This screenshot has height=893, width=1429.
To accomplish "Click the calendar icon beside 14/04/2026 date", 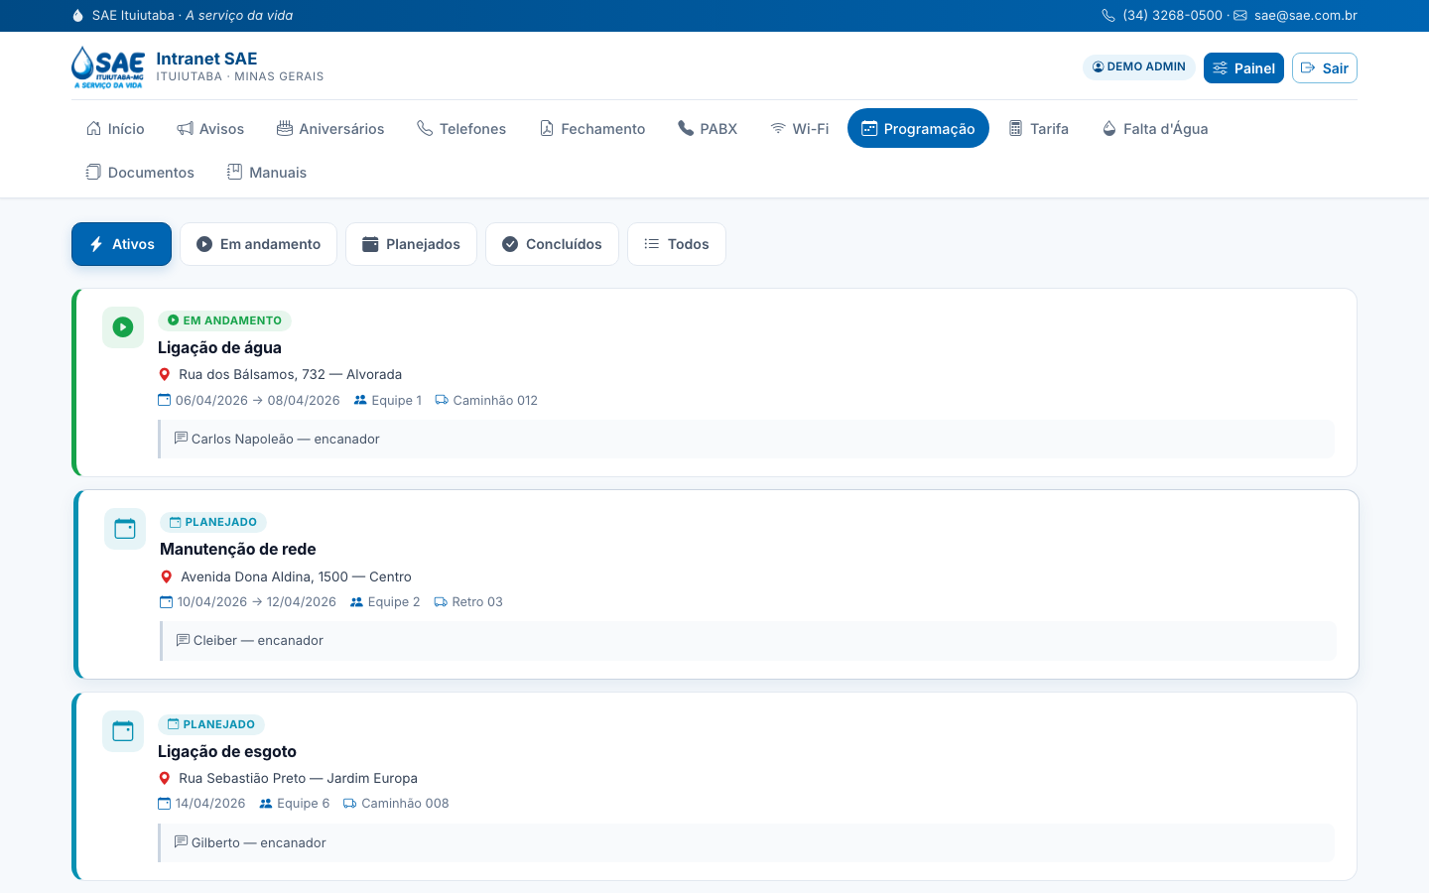I will pyautogui.click(x=165, y=804).
